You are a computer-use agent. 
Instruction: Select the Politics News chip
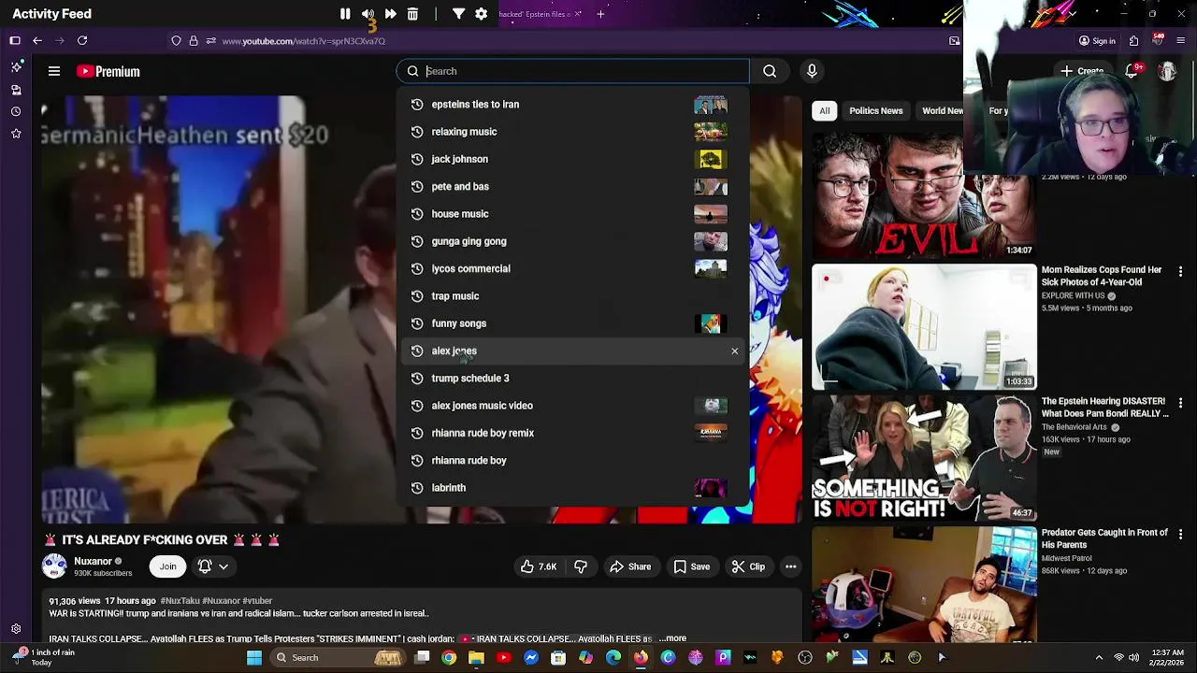click(875, 110)
